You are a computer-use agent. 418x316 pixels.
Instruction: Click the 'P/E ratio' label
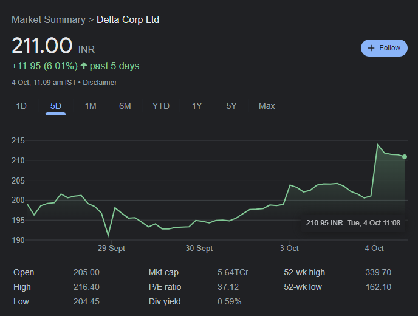165,287
